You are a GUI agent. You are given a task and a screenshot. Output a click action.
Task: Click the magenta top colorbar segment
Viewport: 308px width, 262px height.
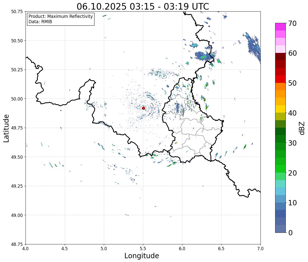(x=280, y=27)
